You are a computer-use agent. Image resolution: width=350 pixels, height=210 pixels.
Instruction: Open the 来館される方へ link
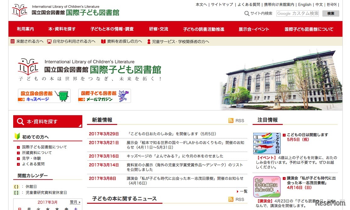pos(30,41)
